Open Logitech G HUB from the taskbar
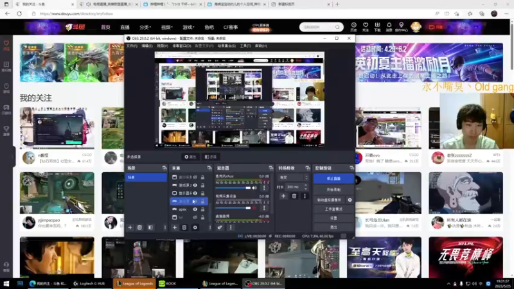The image size is (514, 289). (x=89, y=283)
